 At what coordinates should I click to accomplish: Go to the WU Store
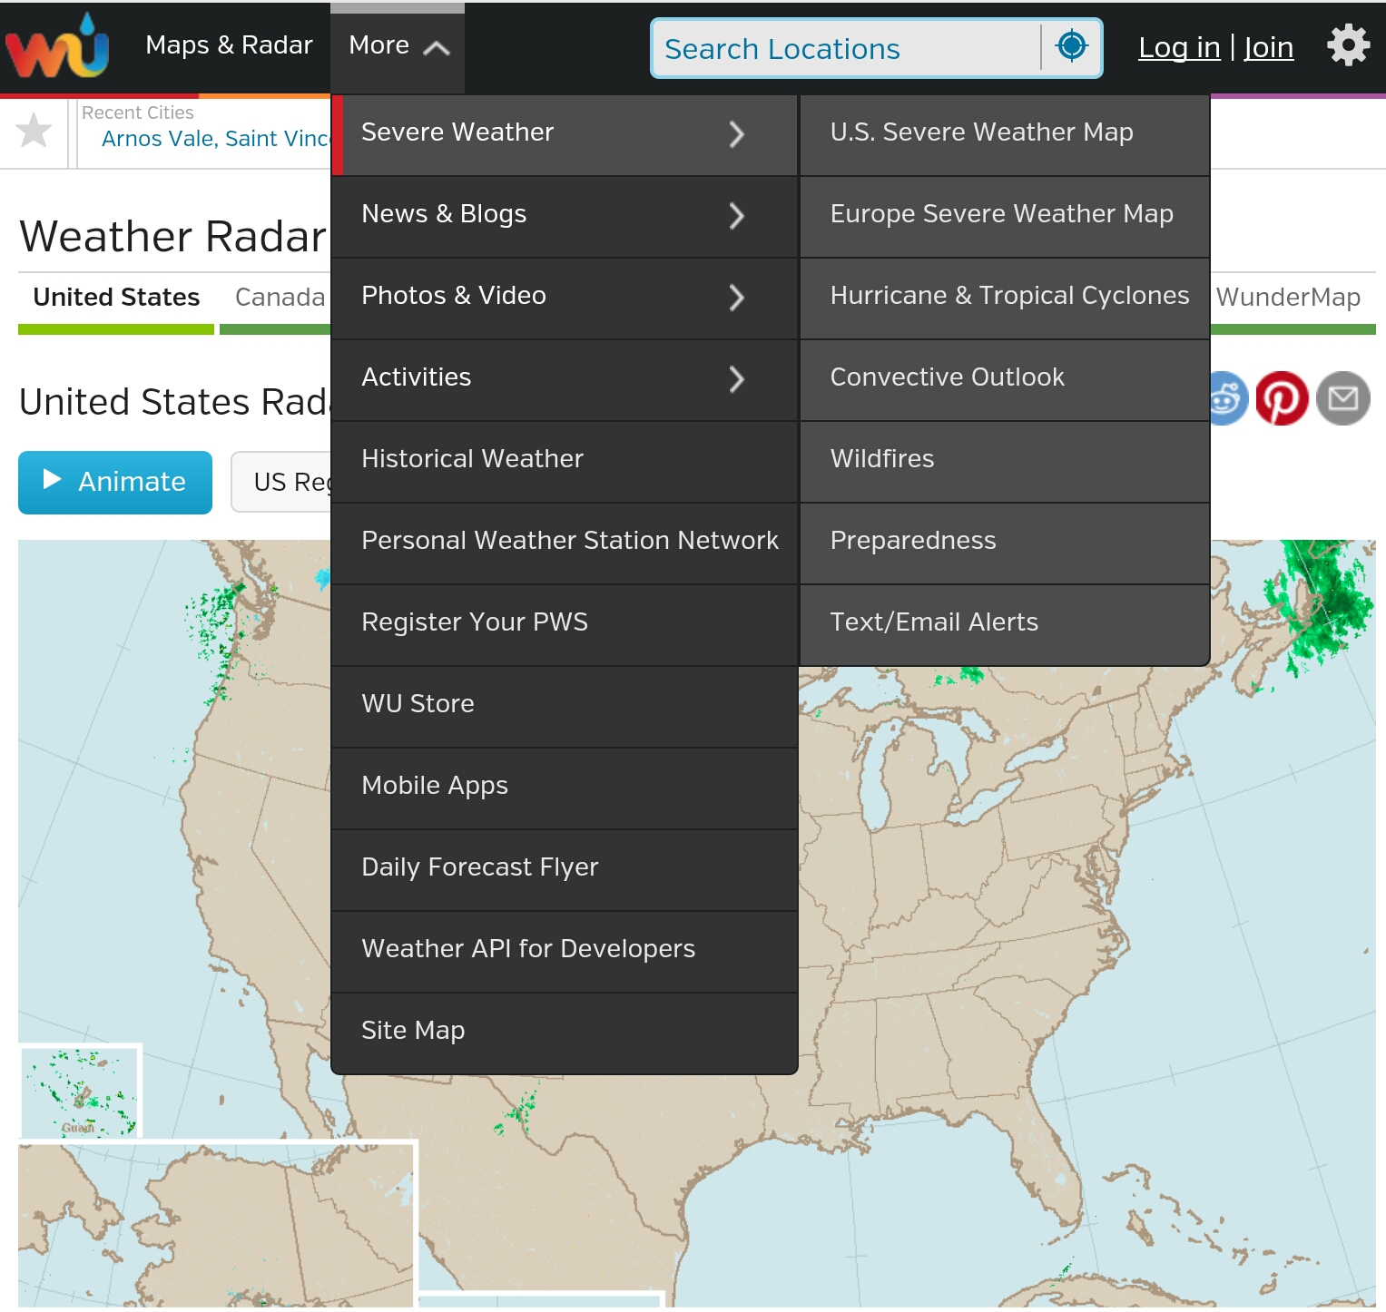(x=565, y=707)
